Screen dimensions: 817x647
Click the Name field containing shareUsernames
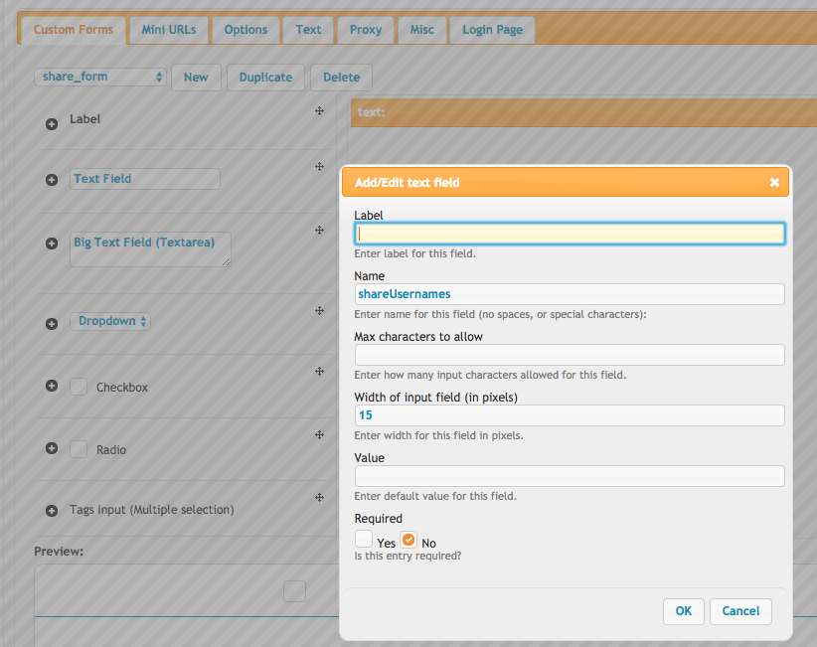570,294
